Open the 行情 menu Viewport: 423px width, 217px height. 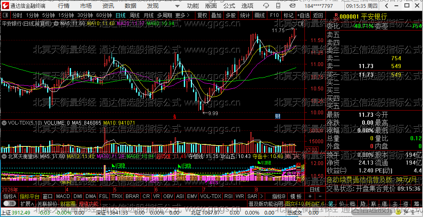click(x=63, y=6)
